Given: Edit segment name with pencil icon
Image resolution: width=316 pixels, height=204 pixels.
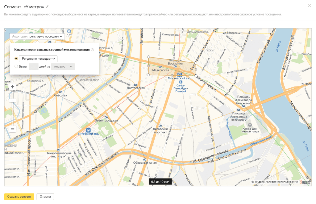Looking at the screenshot, I should point(47,6).
